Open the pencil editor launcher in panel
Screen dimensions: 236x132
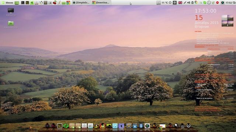(x=59, y=3)
